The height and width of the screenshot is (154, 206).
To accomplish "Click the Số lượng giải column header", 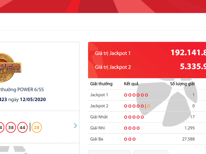I will [182, 84].
